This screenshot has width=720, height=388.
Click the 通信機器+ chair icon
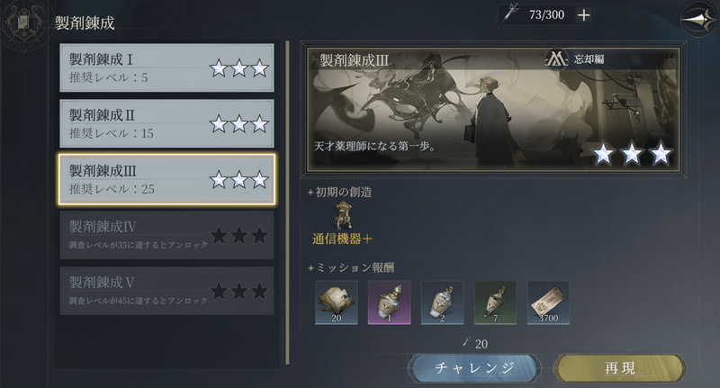click(x=343, y=216)
